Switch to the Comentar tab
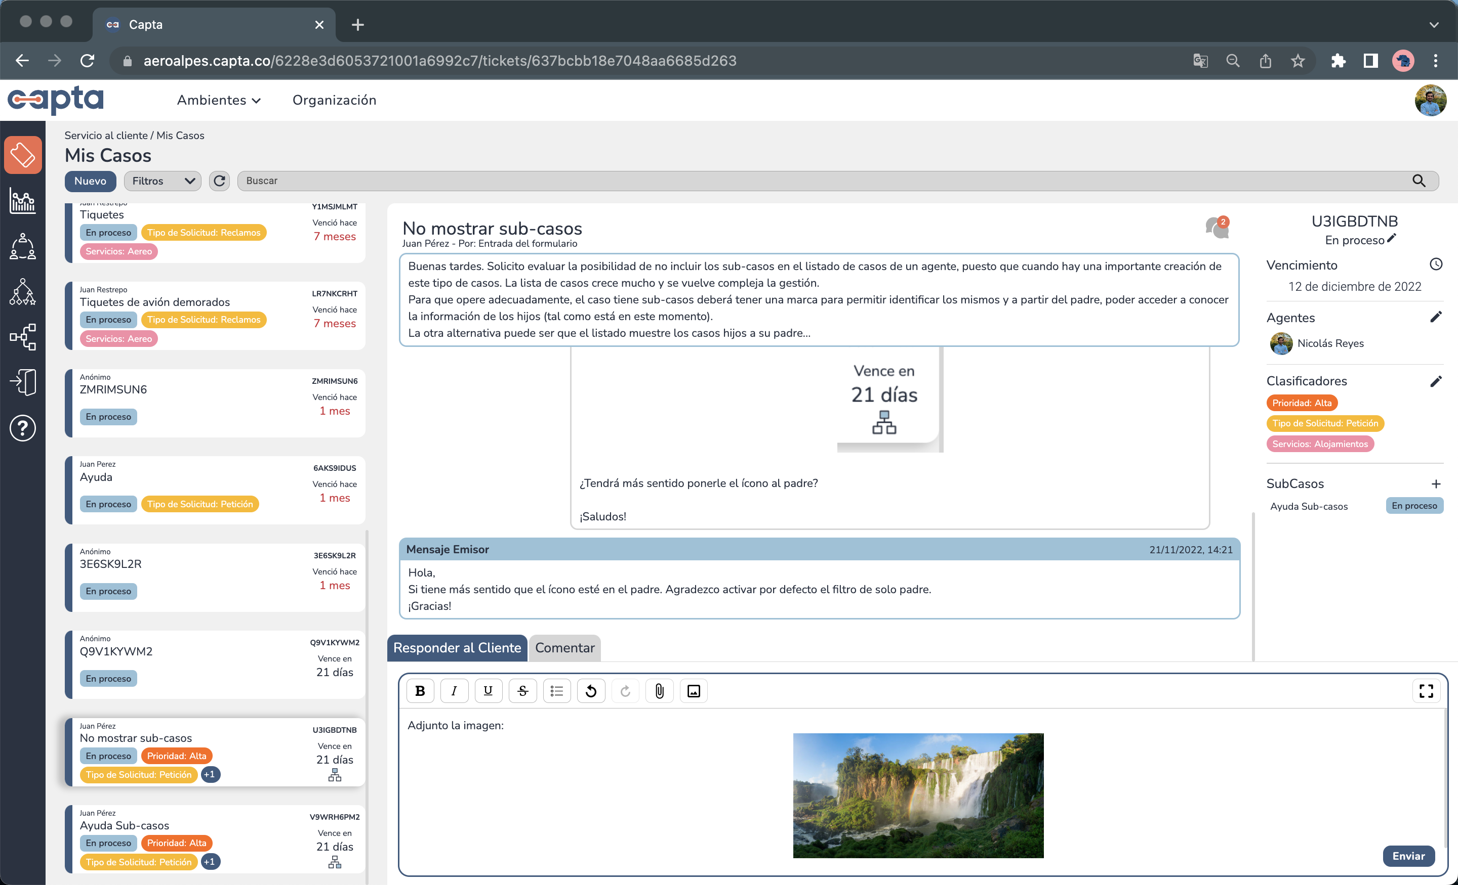 (564, 647)
